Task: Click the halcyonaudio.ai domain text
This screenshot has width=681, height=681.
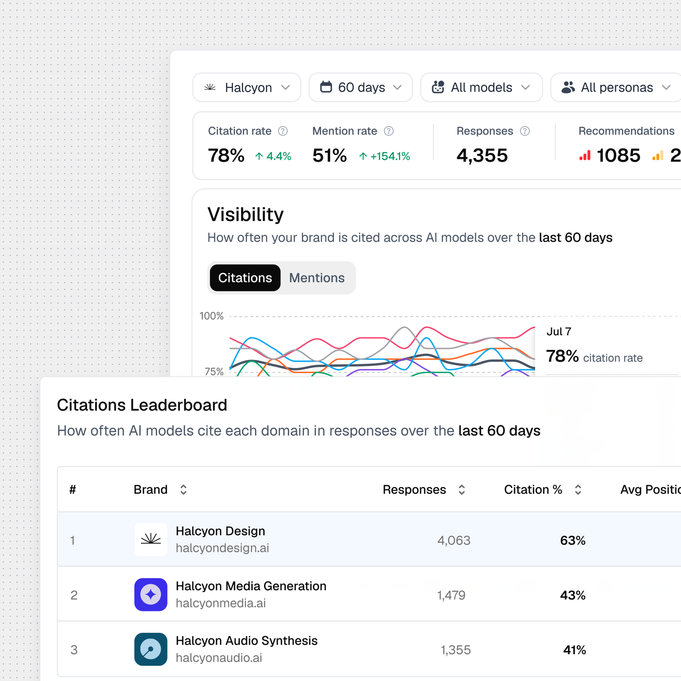Action: (x=219, y=658)
